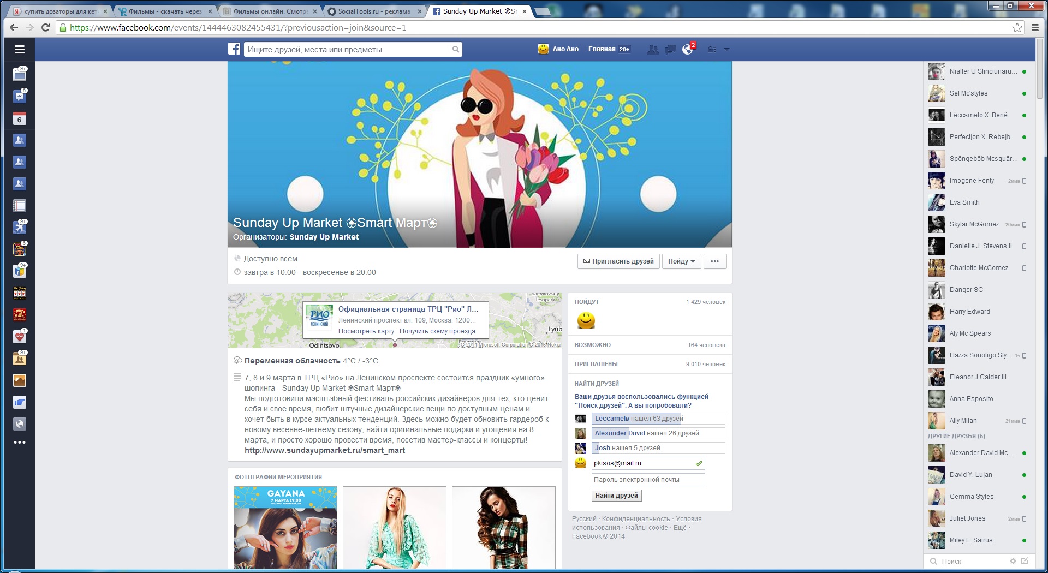Image resolution: width=1048 pixels, height=573 pixels.
Task: Bookmark this page with star icon
Action: [x=1017, y=28]
